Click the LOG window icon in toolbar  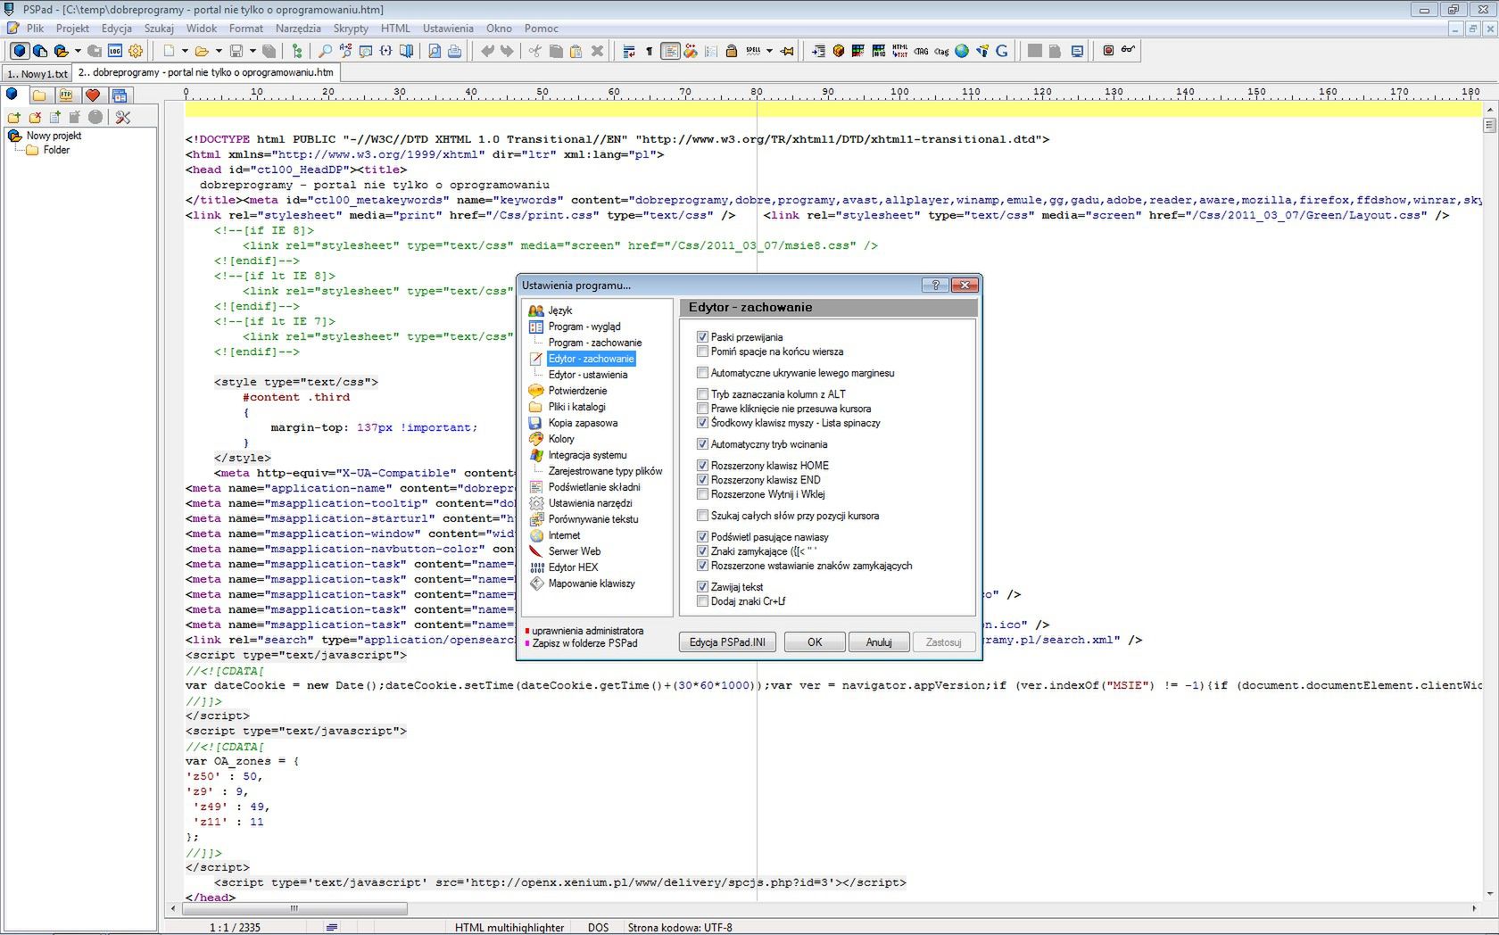coord(115,51)
